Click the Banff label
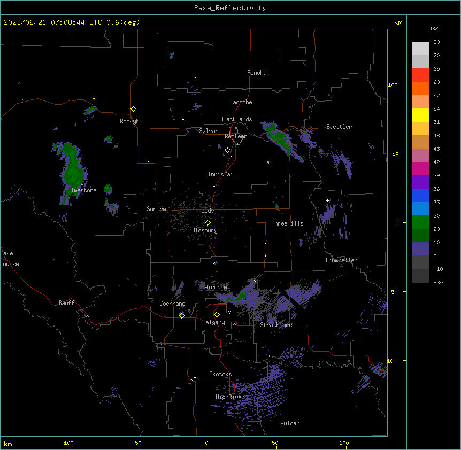 [66, 303]
